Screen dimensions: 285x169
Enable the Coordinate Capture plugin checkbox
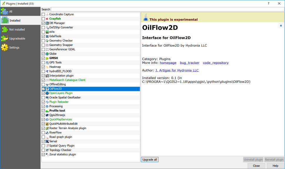(43, 14)
